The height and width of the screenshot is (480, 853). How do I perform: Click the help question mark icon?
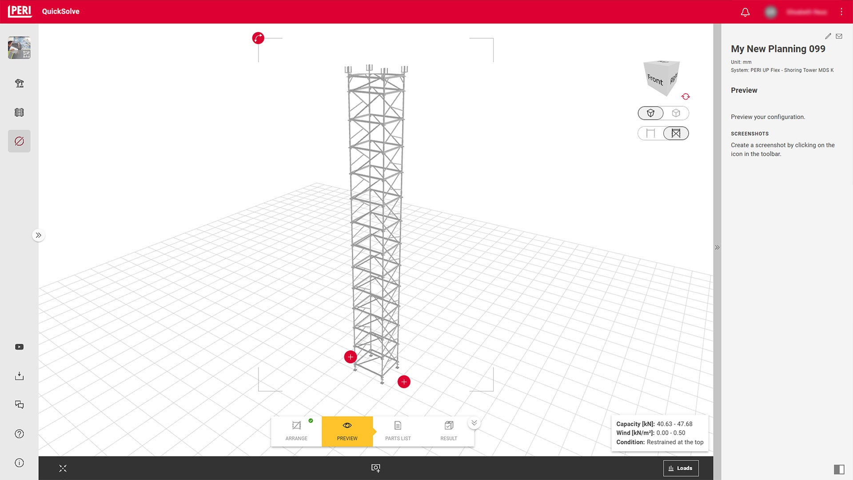pos(19,434)
